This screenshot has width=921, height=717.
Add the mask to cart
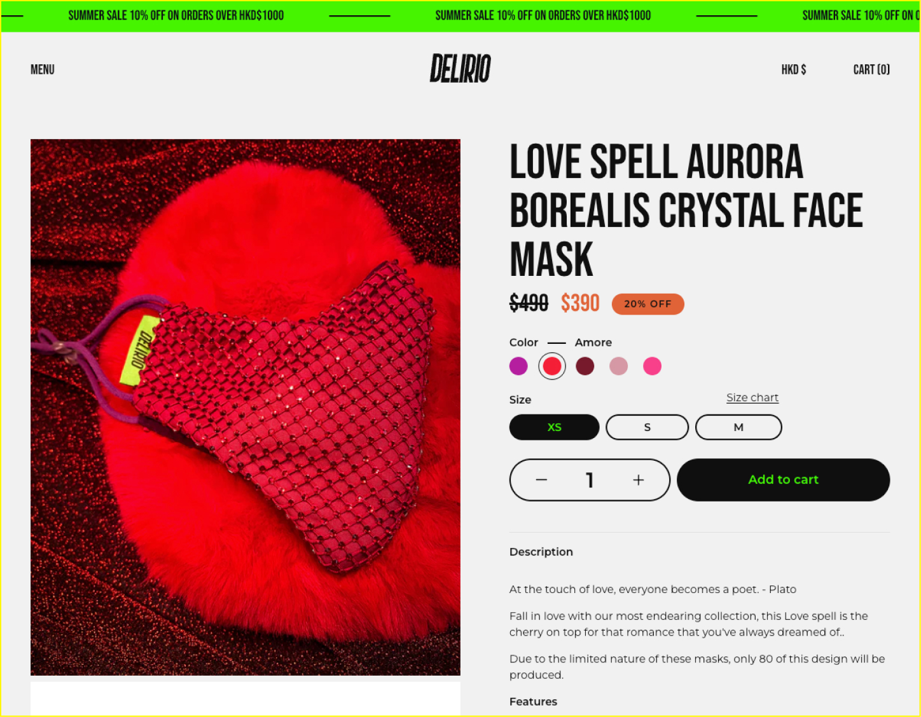click(x=783, y=480)
